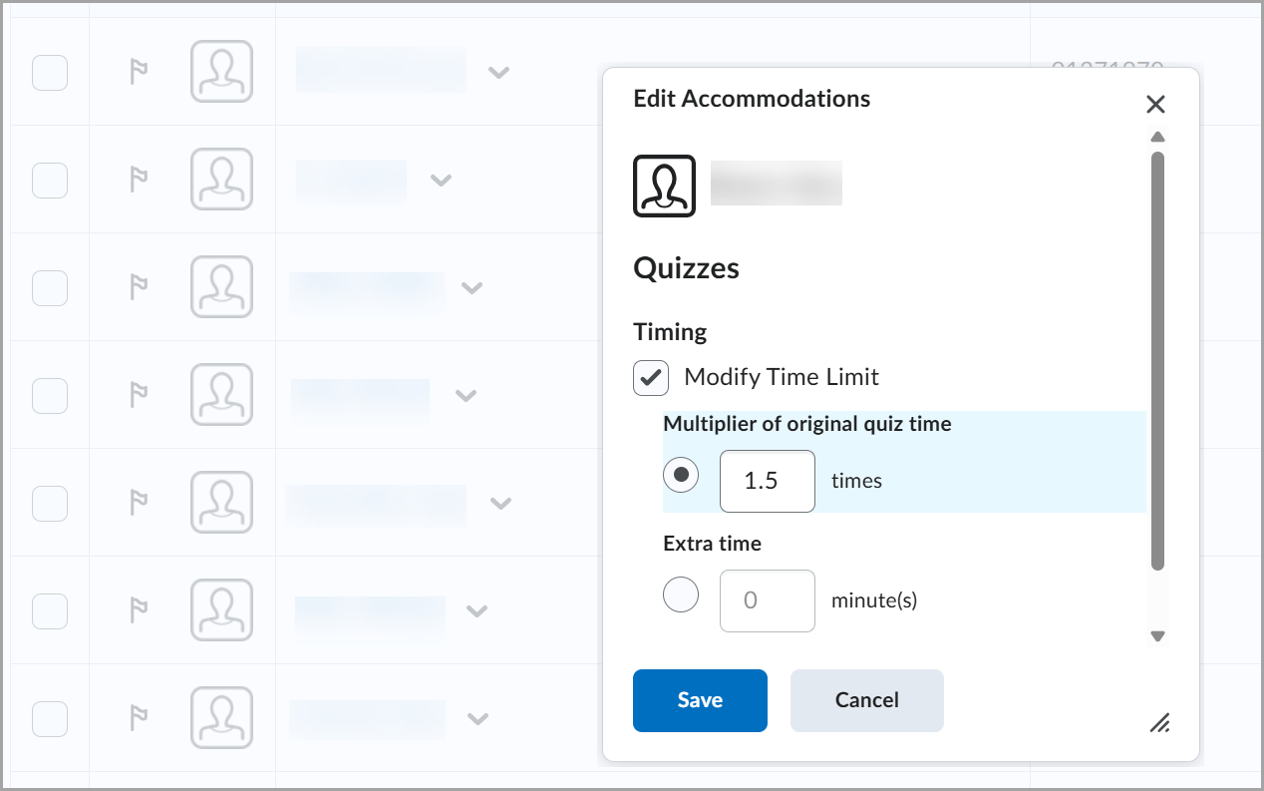The image size is (1264, 791).
Task: Click the resize handle at the dialog corner
Action: pyautogui.click(x=1160, y=724)
